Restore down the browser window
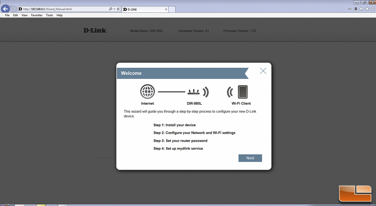This screenshot has height=206, width=376. 364,2
